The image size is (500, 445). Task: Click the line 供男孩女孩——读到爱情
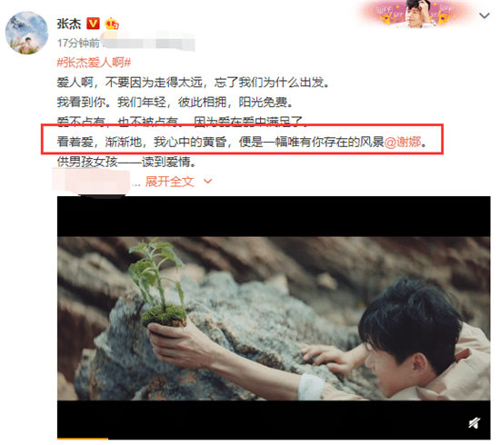(126, 162)
